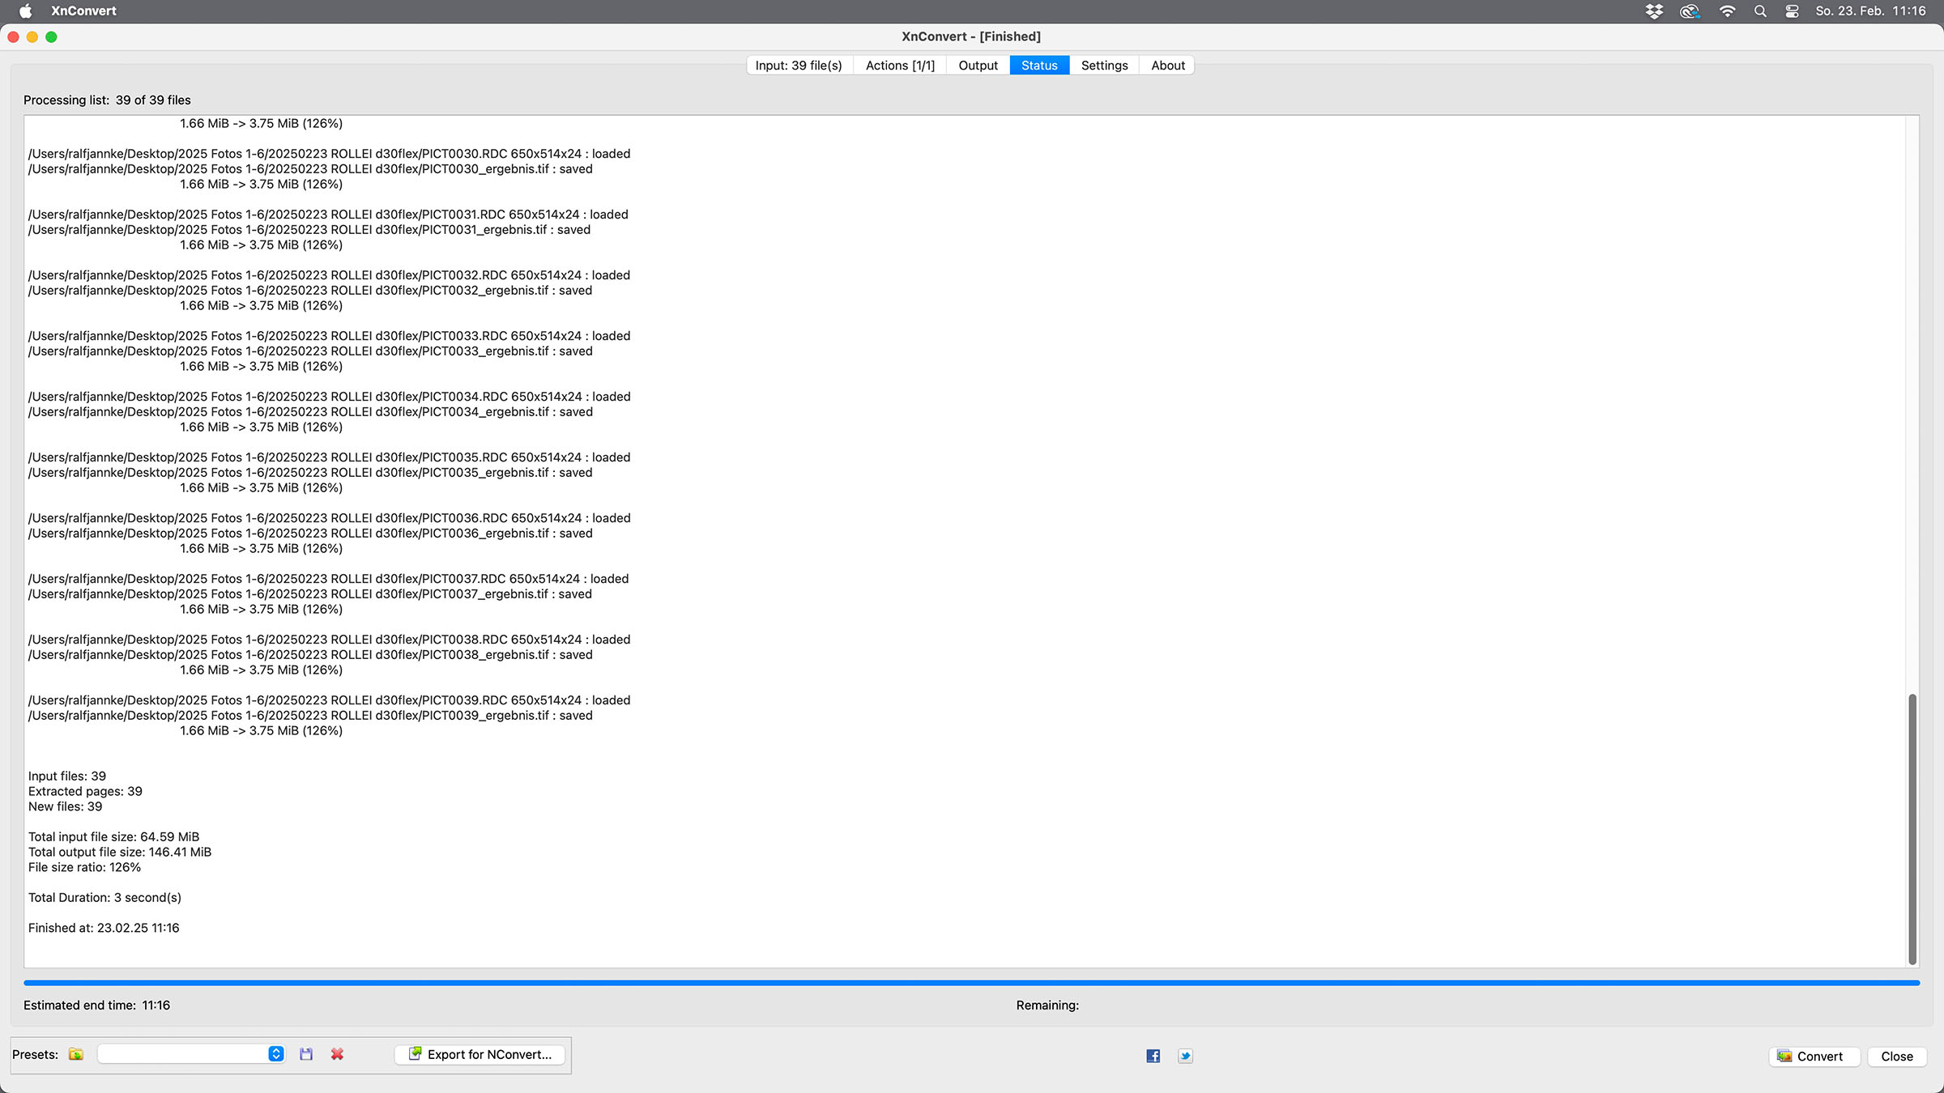The image size is (1944, 1093).
Task: Click Export for NConvert... button
Action: click(x=480, y=1054)
